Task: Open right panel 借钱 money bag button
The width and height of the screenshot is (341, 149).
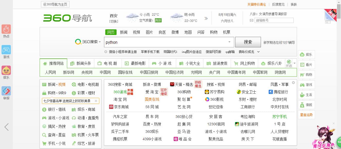Action: click(306, 105)
